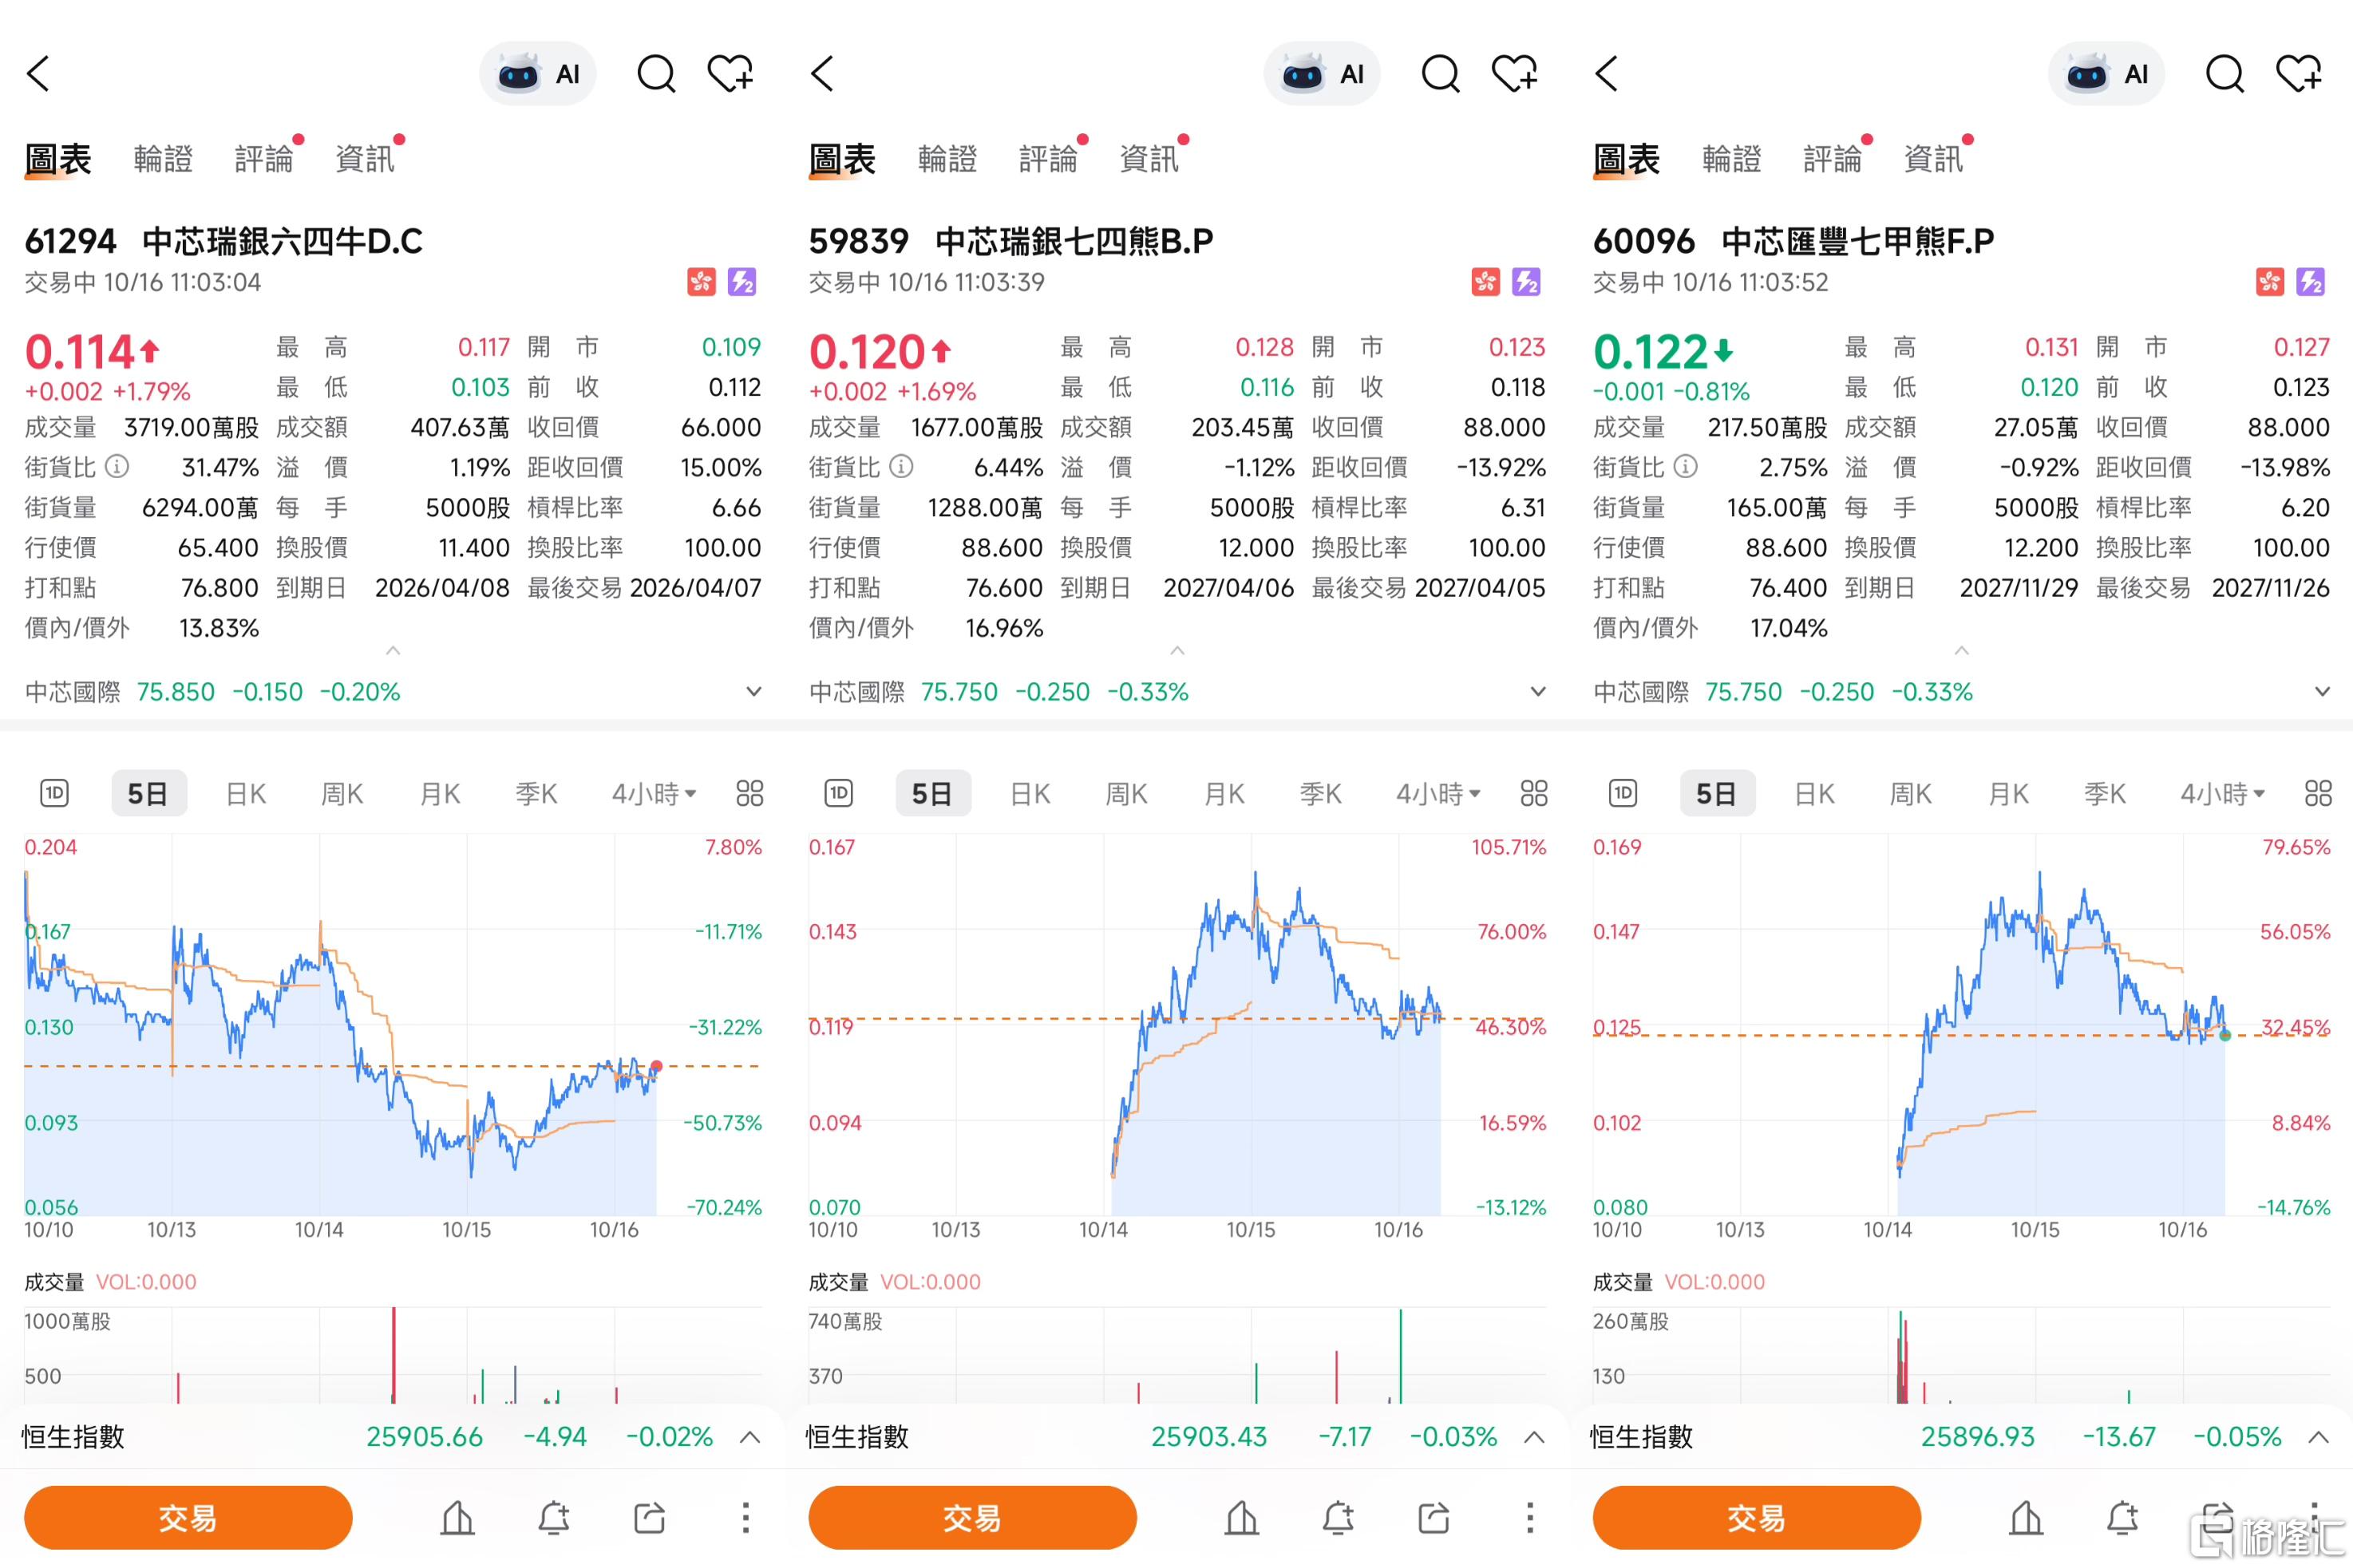2353x1568 pixels.
Task: Open price alert bell in 59839 panel
Action: [x=1338, y=1518]
